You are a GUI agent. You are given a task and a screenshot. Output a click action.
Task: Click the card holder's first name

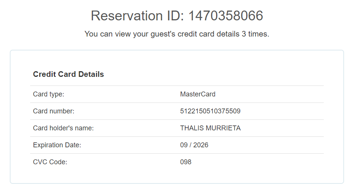tap(191, 128)
